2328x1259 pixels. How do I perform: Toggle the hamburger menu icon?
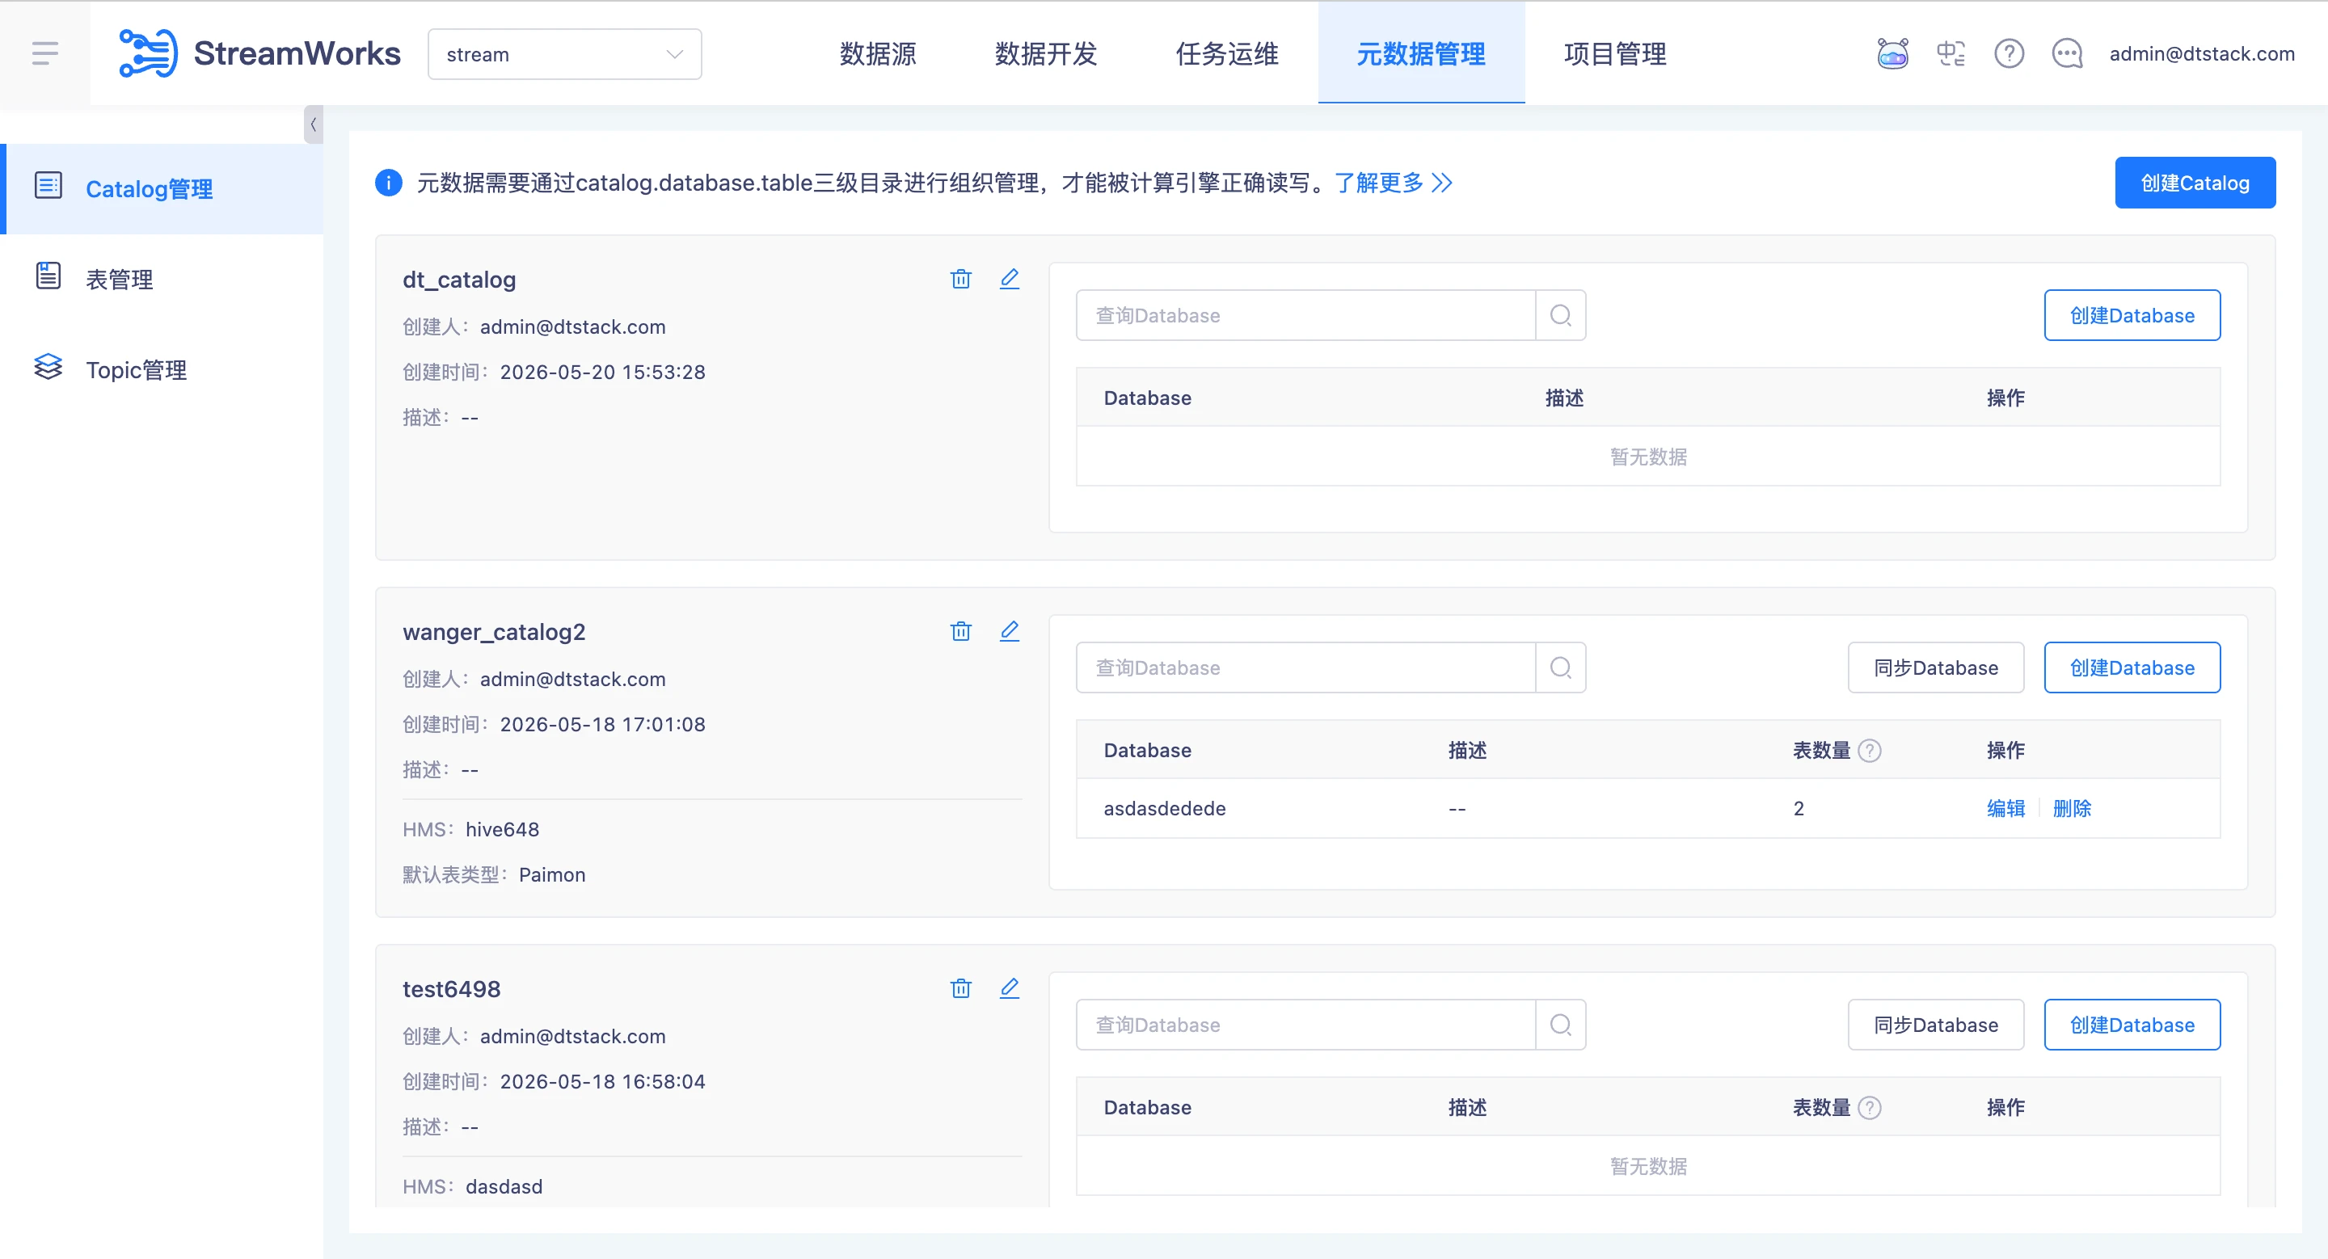[x=45, y=53]
